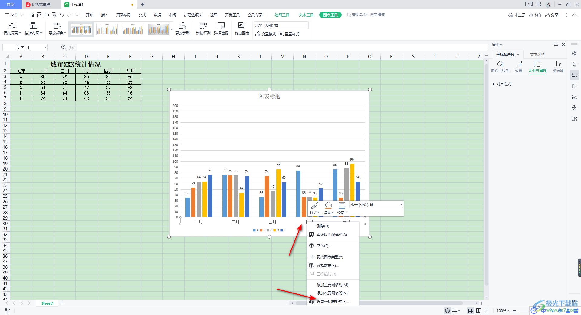Open the Name Box dropdown showing 图表 1
581x315 pixels.
point(46,47)
